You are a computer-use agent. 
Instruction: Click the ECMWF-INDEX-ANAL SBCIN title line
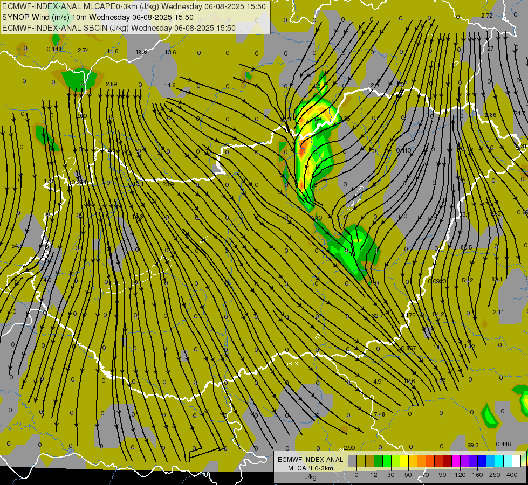(x=119, y=28)
